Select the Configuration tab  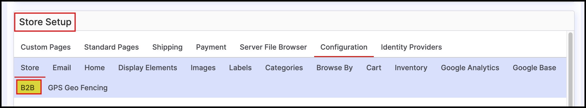344,47
